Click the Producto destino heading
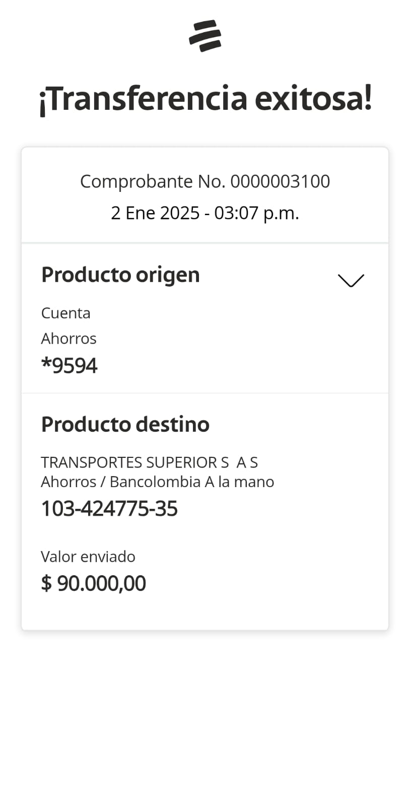410x806 pixels. click(x=125, y=424)
